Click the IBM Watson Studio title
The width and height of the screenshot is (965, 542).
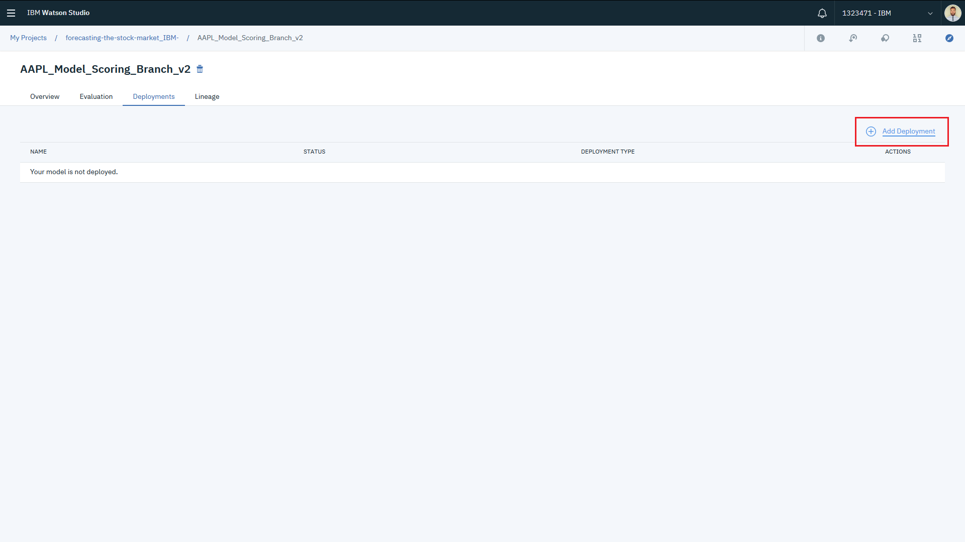click(58, 13)
